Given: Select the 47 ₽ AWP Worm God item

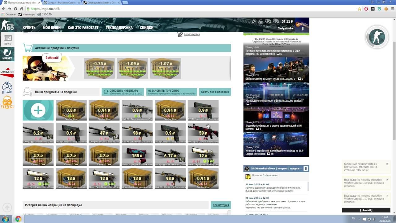Looking at the screenshot, I should (104, 133).
